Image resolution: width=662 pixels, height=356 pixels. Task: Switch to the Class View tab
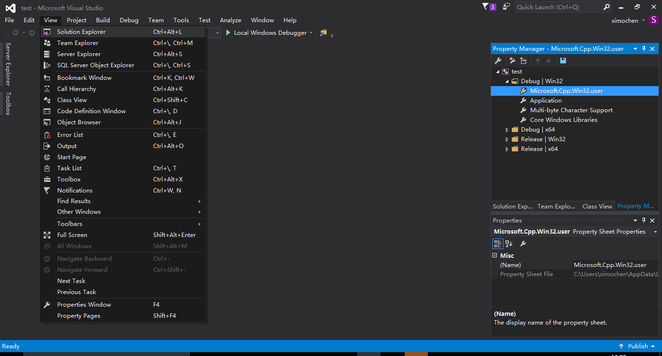point(597,206)
